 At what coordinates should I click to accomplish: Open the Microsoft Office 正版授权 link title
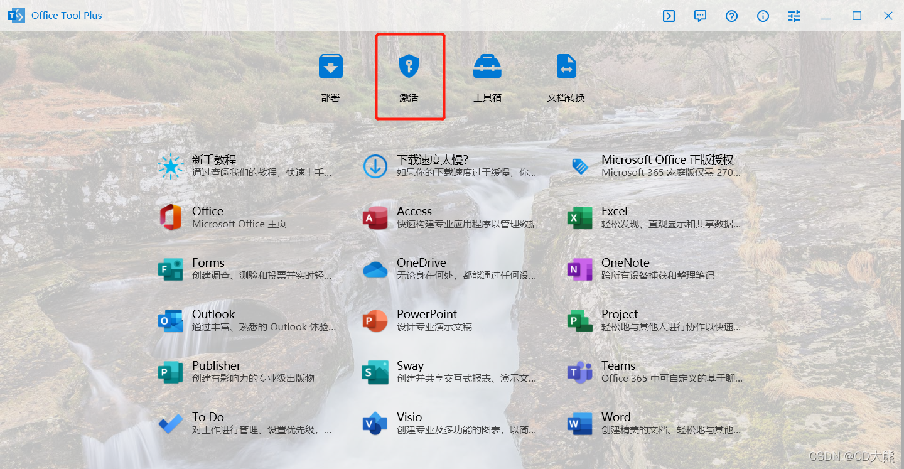point(667,160)
